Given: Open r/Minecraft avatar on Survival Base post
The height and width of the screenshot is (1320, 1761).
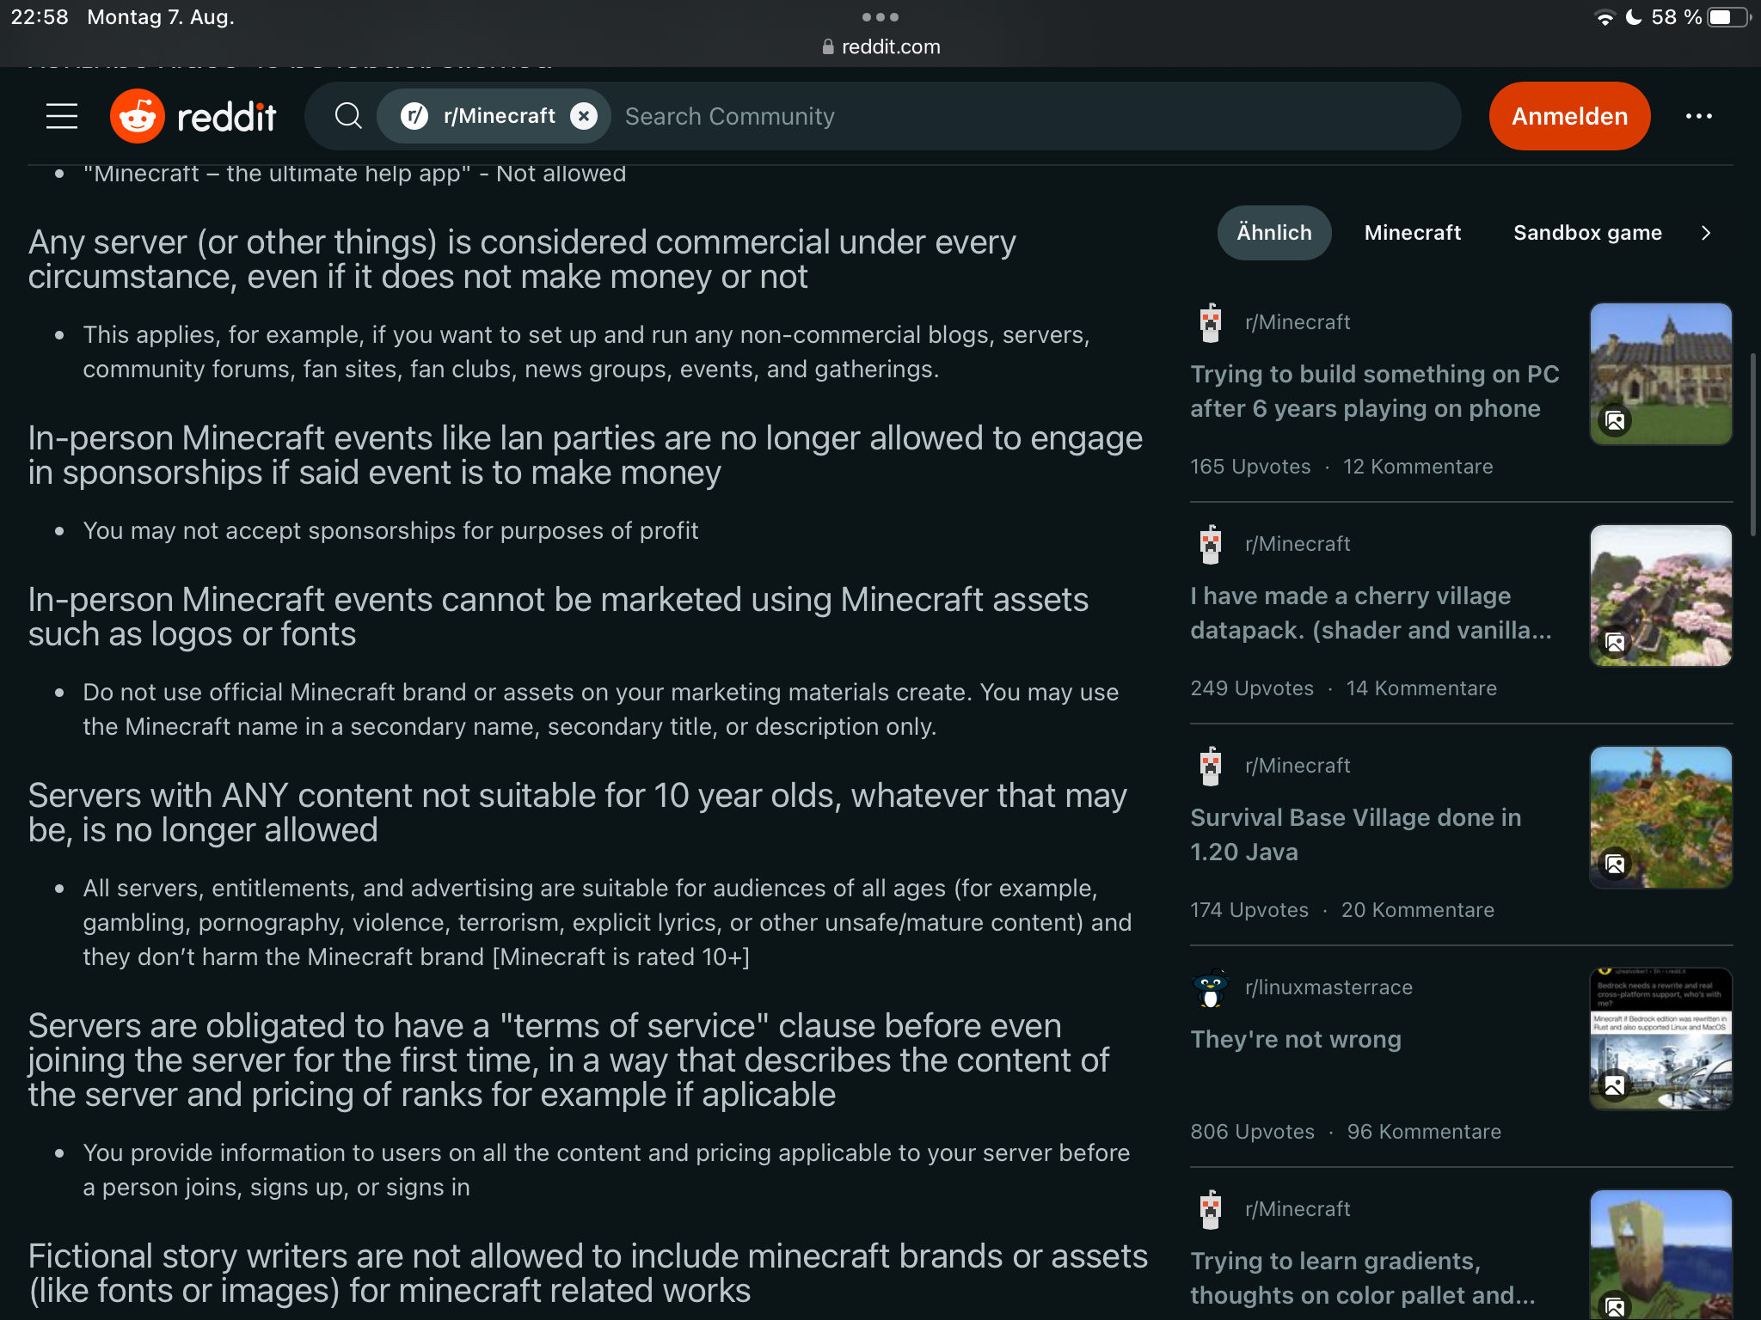Looking at the screenshot, I should tap(1211, 766).
